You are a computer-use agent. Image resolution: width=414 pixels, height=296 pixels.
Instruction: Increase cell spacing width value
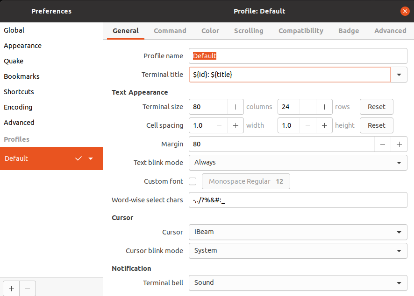[x=236, y=125]
